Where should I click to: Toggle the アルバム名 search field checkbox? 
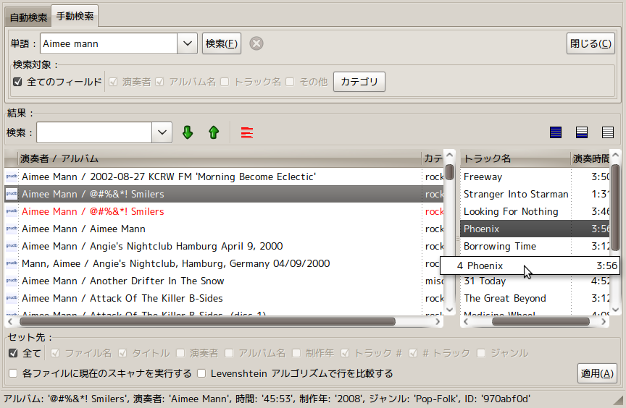pyautogui.click(x=159, y=82)
